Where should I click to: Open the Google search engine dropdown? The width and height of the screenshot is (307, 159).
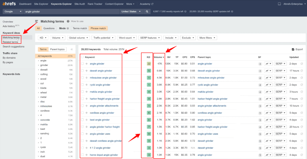click(x=13, y=12)
